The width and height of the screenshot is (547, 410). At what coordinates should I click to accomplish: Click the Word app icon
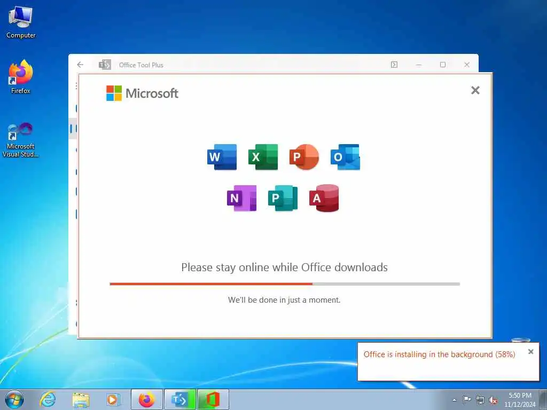(x=222, y=157)
